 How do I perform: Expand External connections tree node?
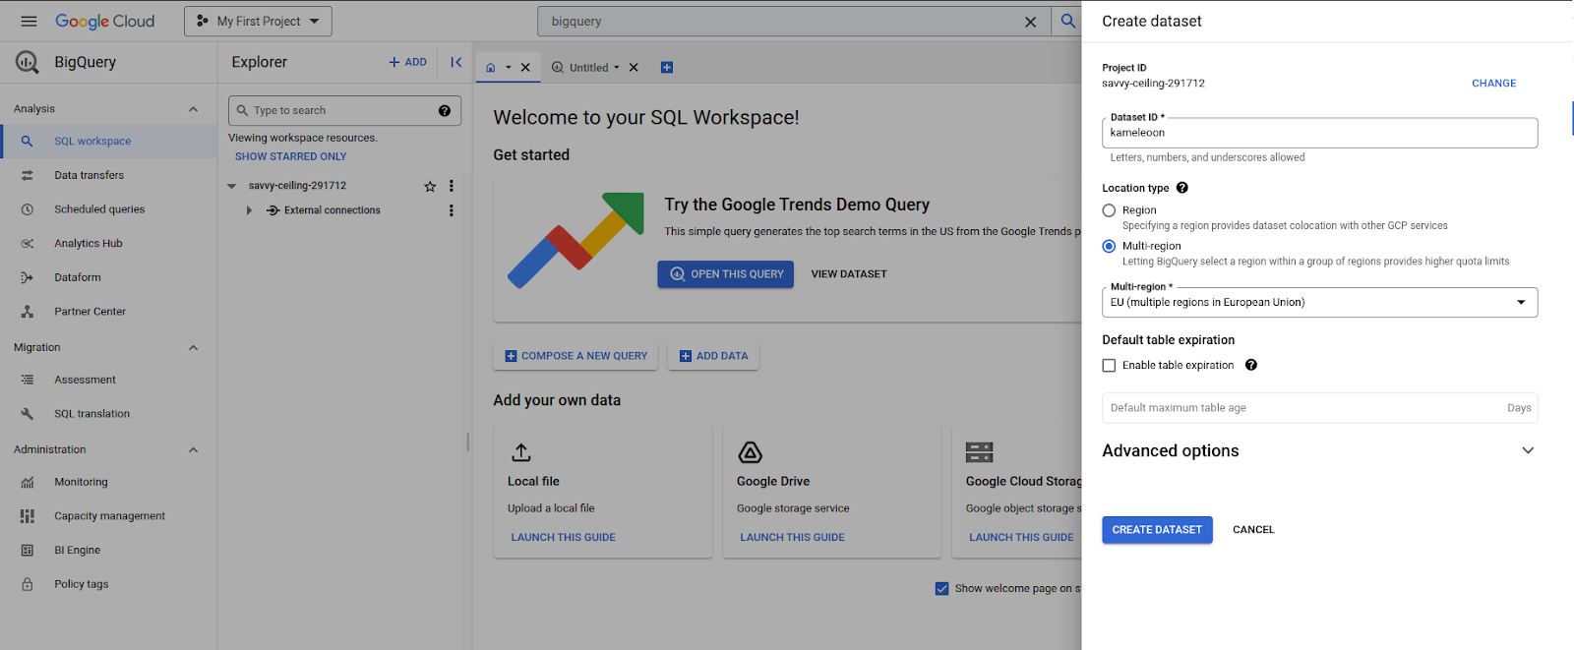click(249, 210)
